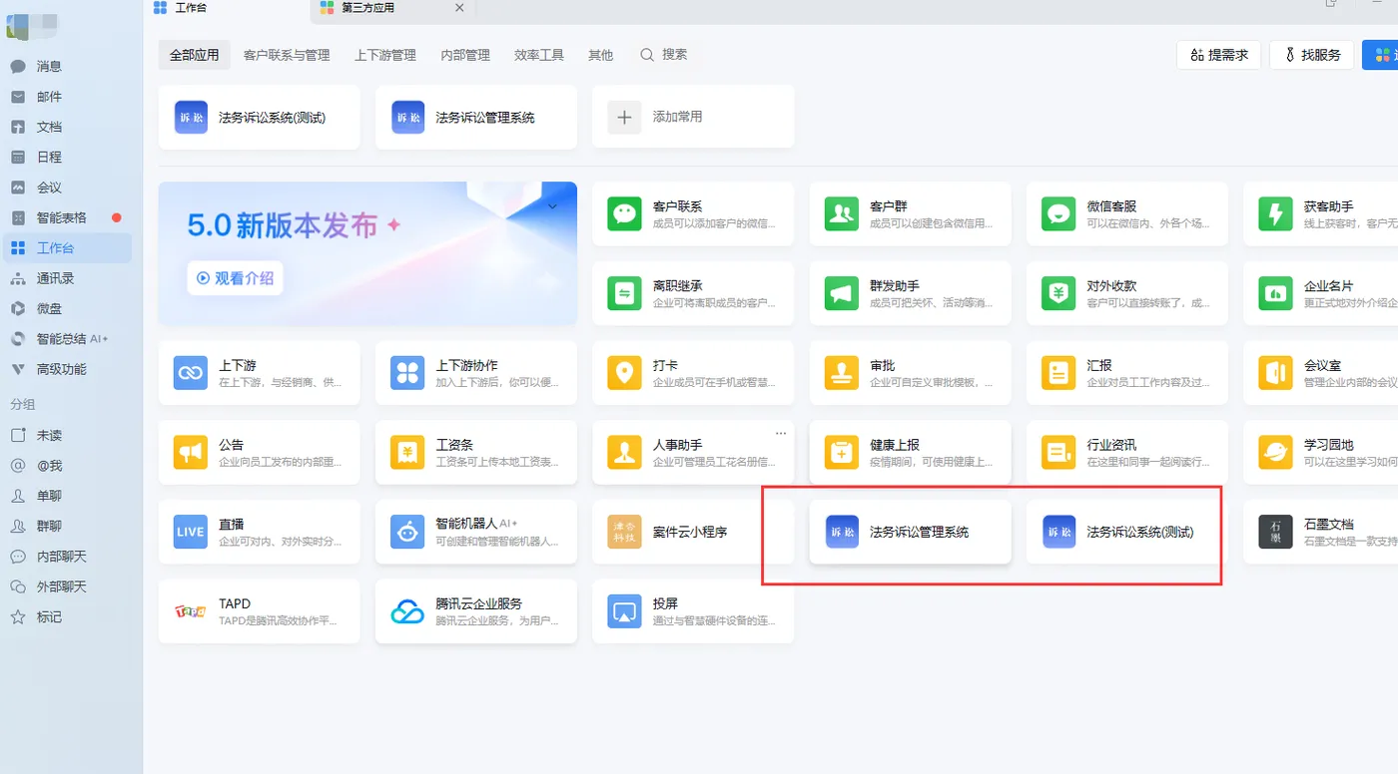
Task: Open 高级功能 in the sidebar
Action: point(66,369)
